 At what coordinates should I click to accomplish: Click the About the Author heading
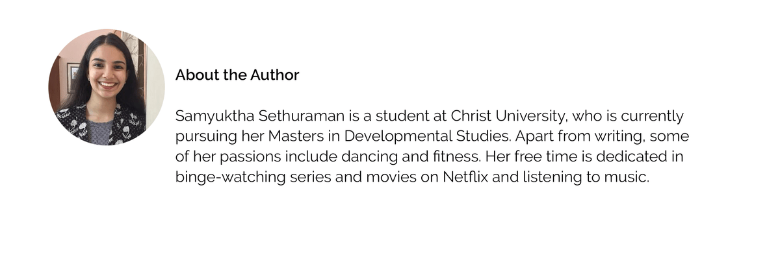pos(237,75)
